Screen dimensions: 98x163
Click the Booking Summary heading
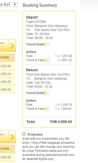(40, 5)
